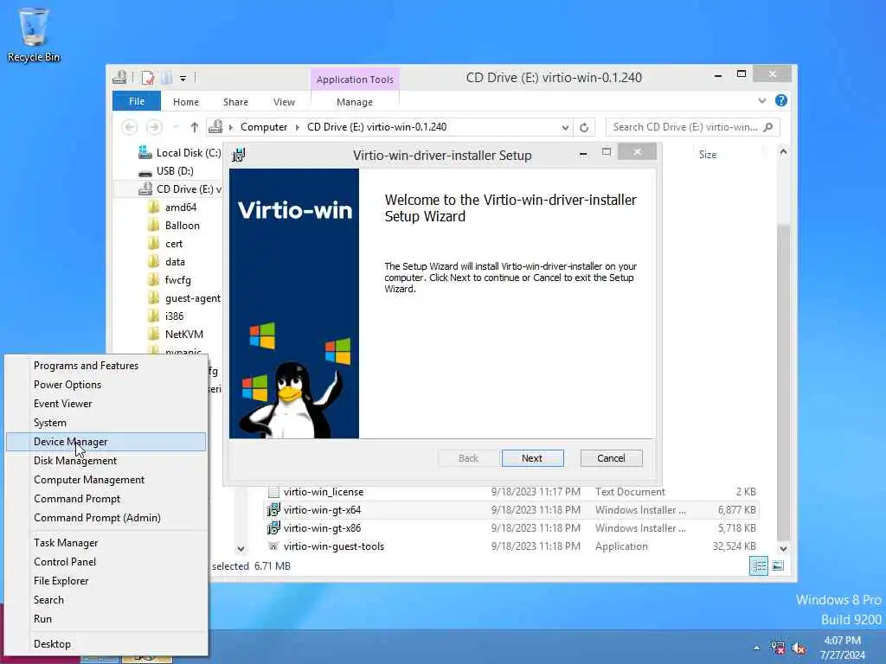Viewport: 886px width, 664px height.
Task: Select the virtio-win-guest-tools application icon
Action: [273, 546]
